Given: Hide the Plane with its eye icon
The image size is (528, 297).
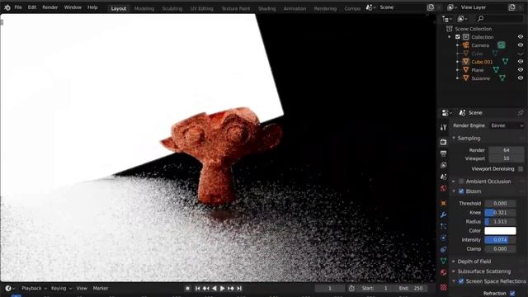Looking at the screenshot, I should (x=521, y=70).
